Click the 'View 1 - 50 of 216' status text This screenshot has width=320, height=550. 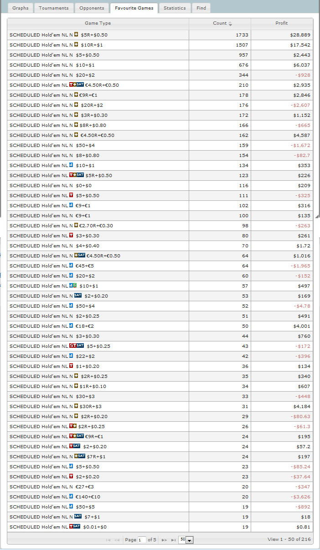point(289,540)
